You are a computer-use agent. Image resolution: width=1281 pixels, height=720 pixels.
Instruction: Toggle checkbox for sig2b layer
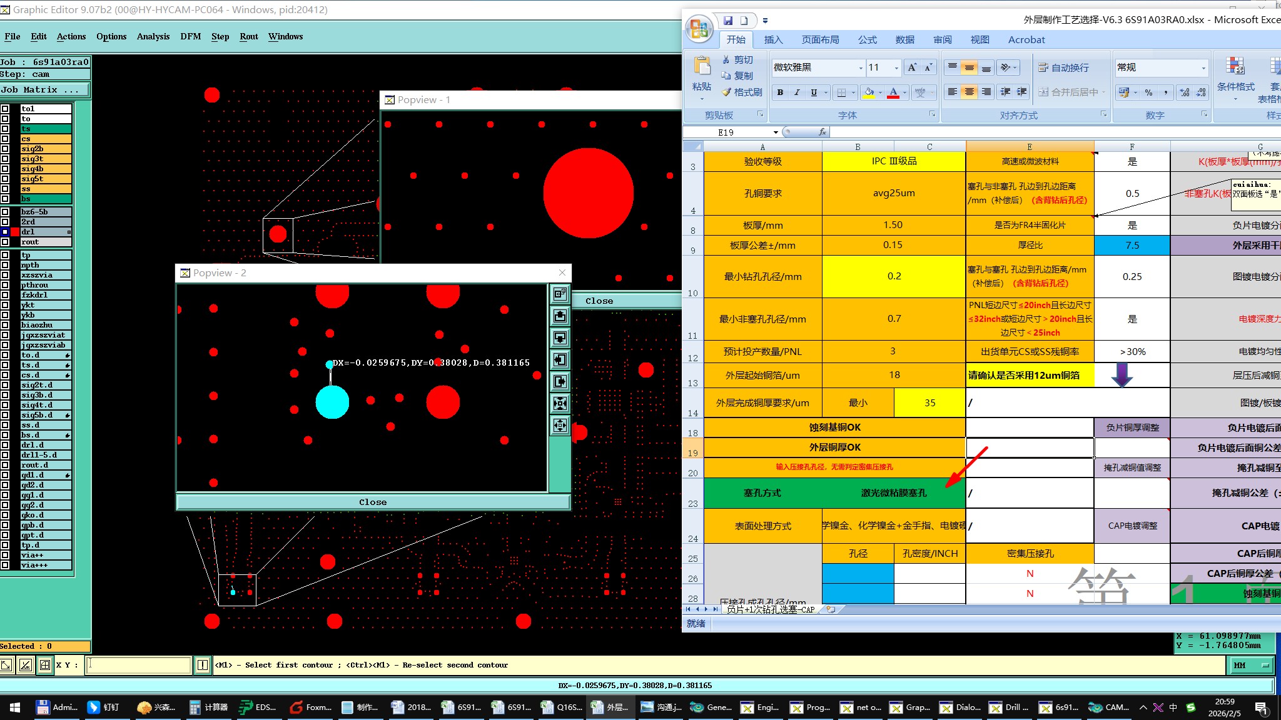pos(6,149)
